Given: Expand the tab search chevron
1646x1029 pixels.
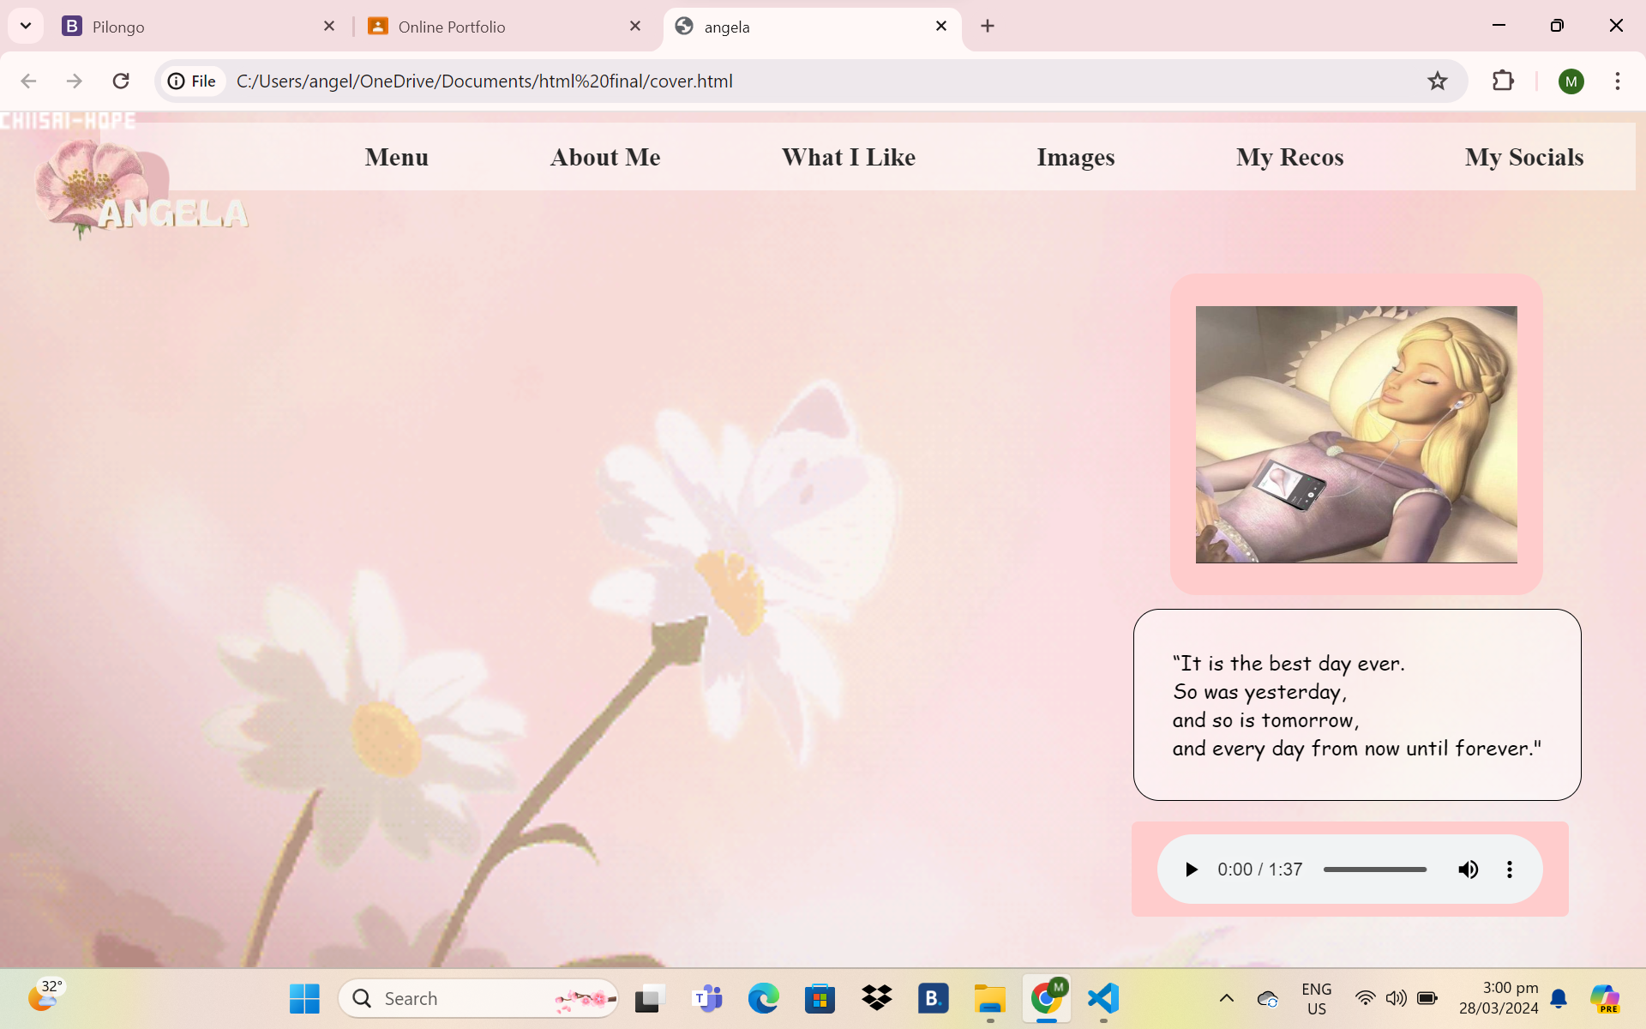Looking at the screenshot, I should (x=26, y=26).
